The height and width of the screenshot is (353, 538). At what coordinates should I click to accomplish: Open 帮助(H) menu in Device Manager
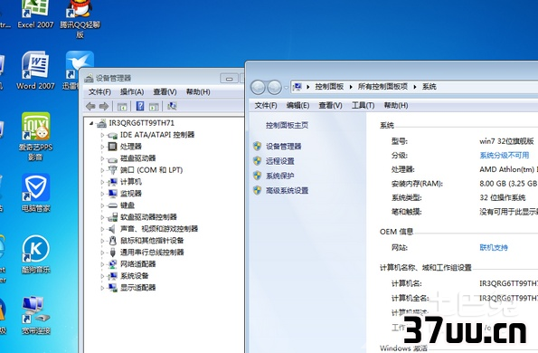tap(198, 91)
